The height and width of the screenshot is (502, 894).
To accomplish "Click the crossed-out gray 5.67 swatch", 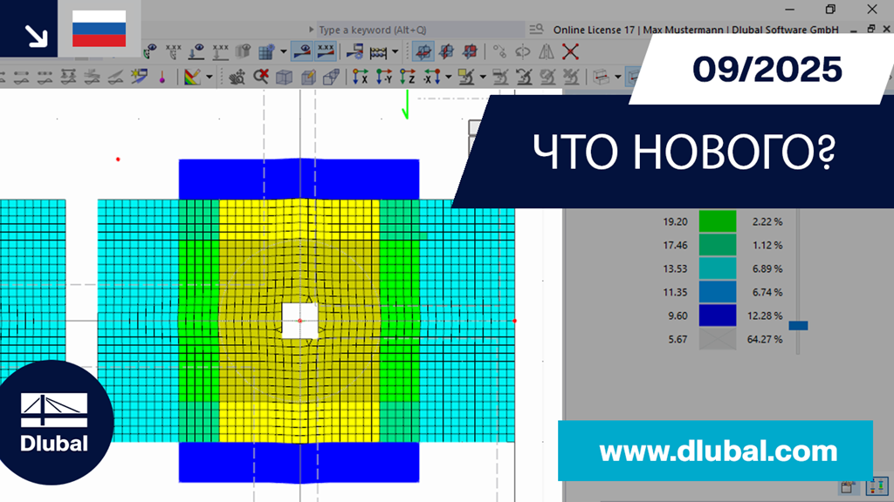I will pos(718,339).
